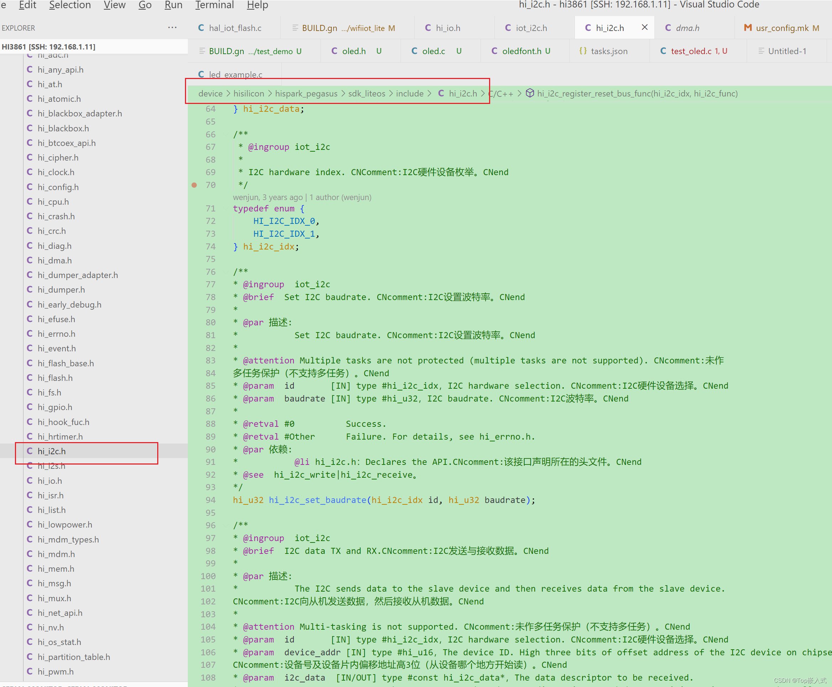The height and width of the screenshot is (687, 832).
Task: Click the tasks.json braces file icon
Action: pos(583,51)
